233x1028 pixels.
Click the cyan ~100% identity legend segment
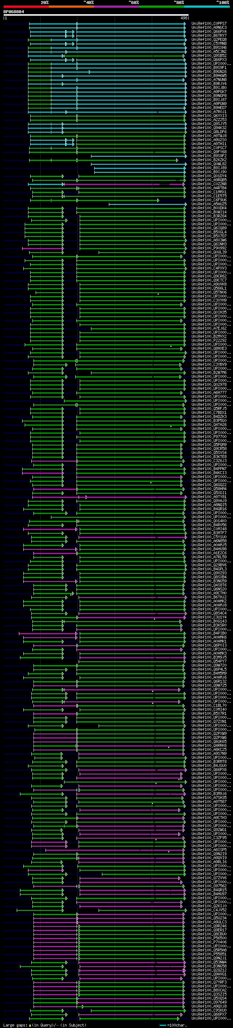(x=207, y=7)
